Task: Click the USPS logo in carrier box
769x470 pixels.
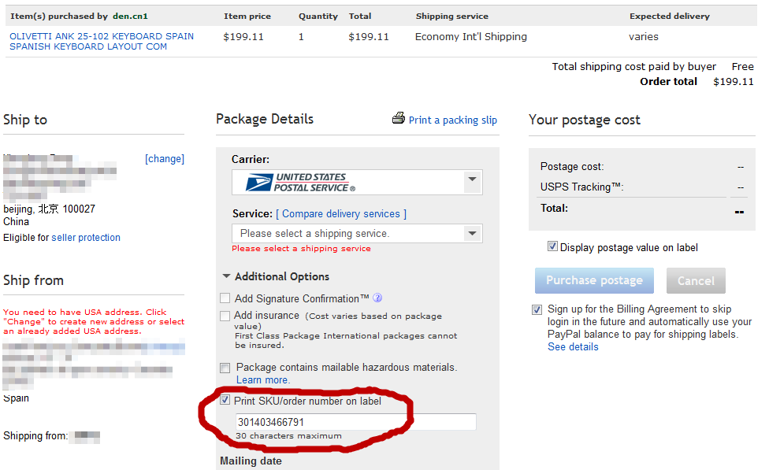Action: tap(300, 183)
